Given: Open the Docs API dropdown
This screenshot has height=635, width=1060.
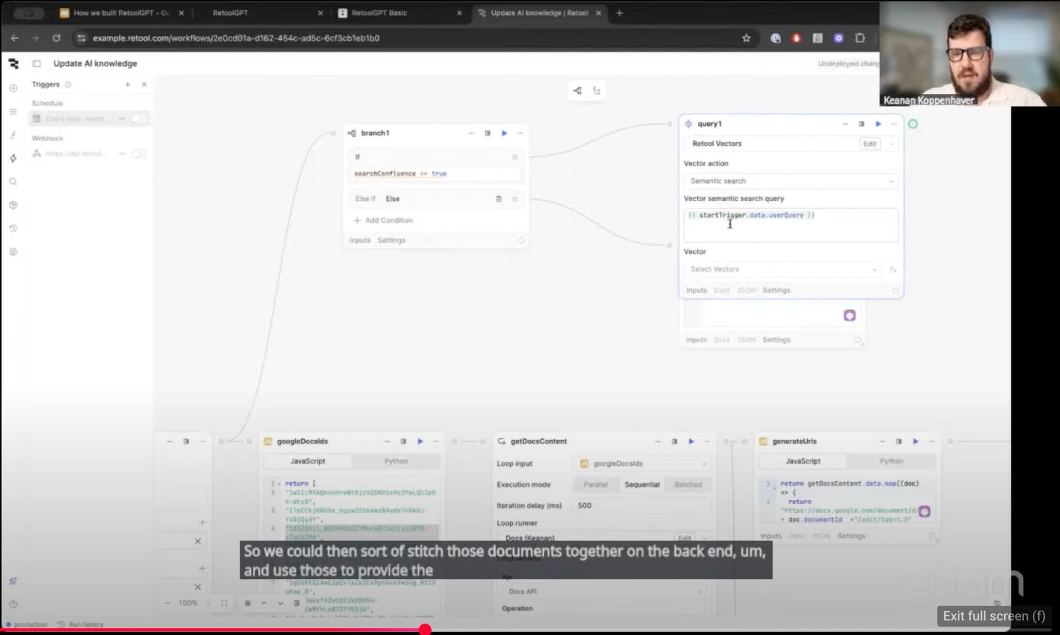Looking at the screenshot, I should (x=603, y=591).
